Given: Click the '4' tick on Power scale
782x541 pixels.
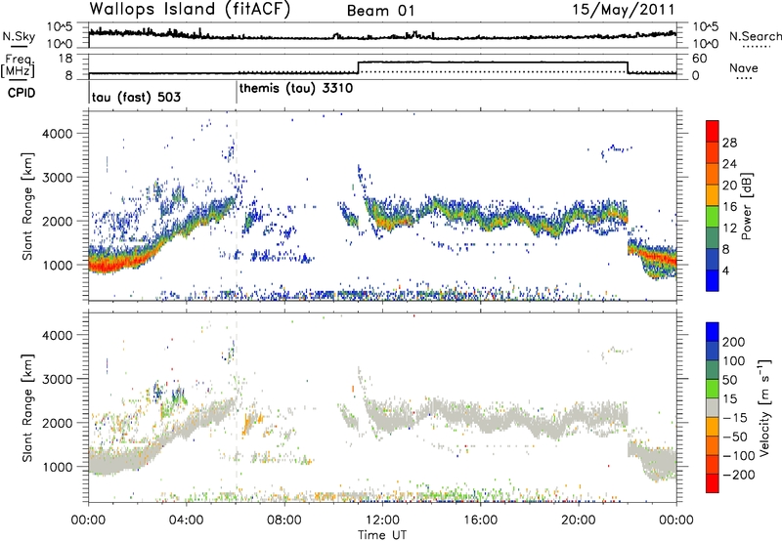Looking at the screenshot, I should (726, 270).
